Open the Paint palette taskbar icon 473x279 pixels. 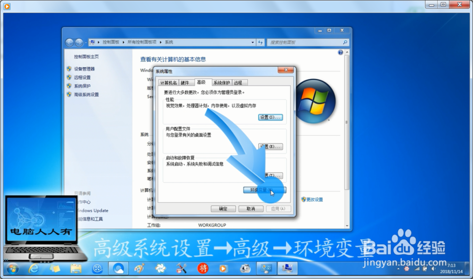140,268
